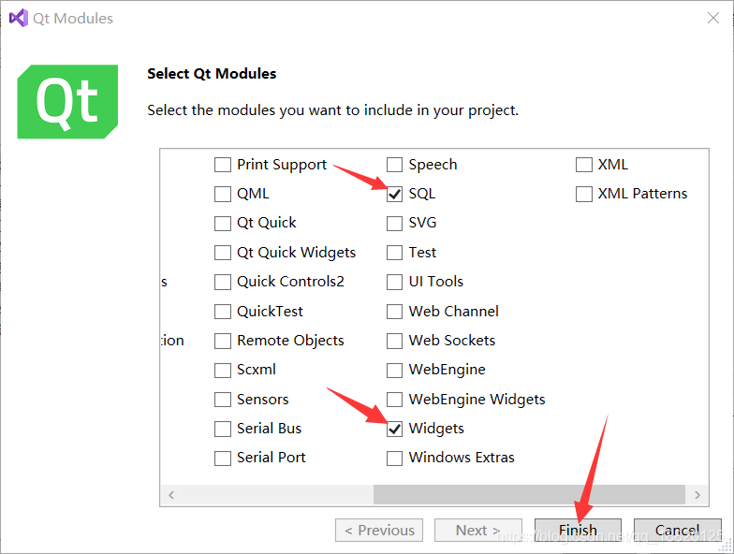Select the Serial Port checkbox
The image size is (734, 554).
223,459
